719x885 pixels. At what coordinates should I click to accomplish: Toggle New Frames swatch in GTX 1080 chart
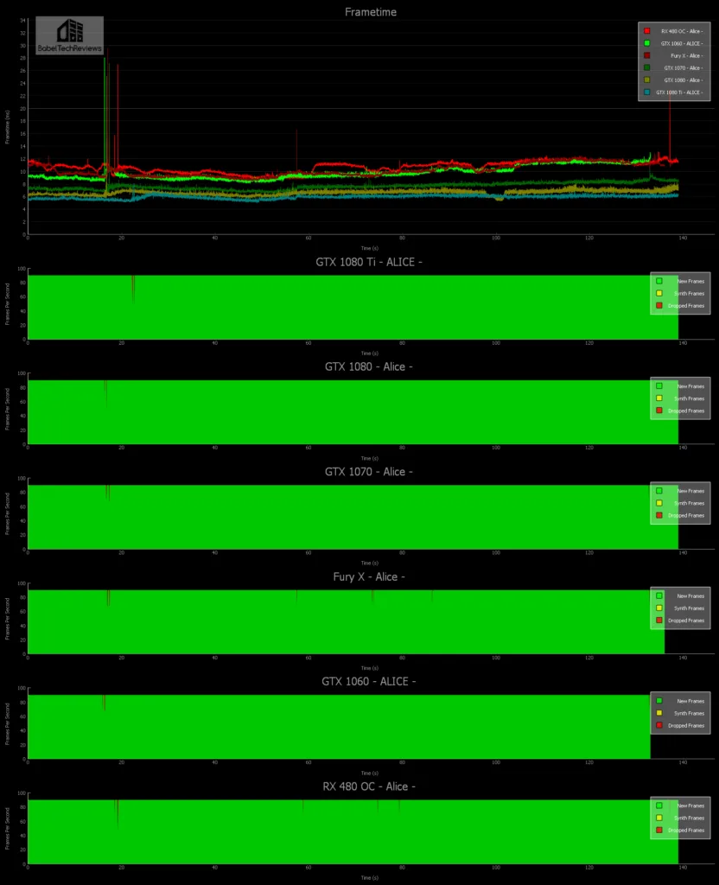point(659,386)
